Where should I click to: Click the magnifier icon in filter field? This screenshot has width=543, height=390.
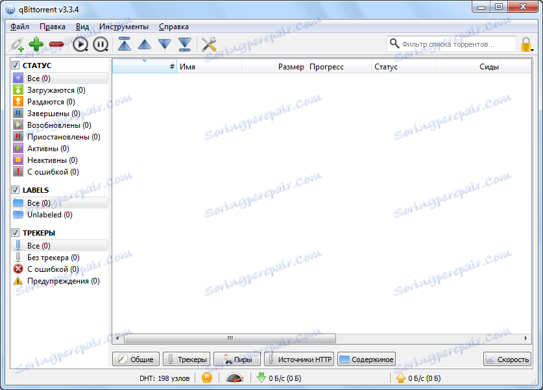click(x=394, y=43)
